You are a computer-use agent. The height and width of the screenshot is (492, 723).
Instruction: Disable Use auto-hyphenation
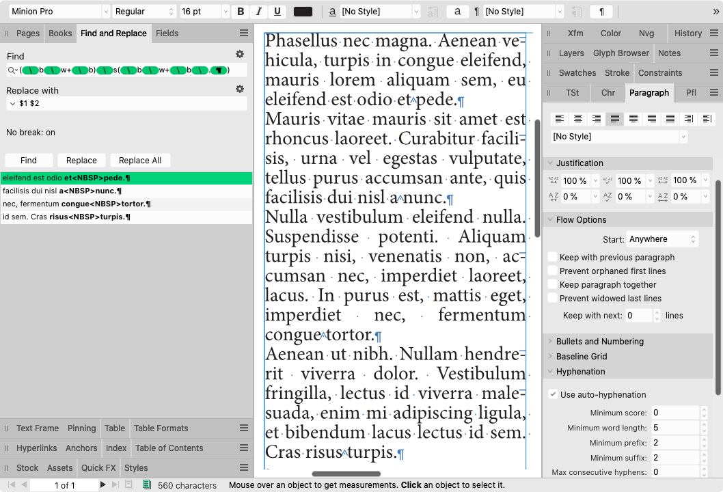click(x=552, y=394)
